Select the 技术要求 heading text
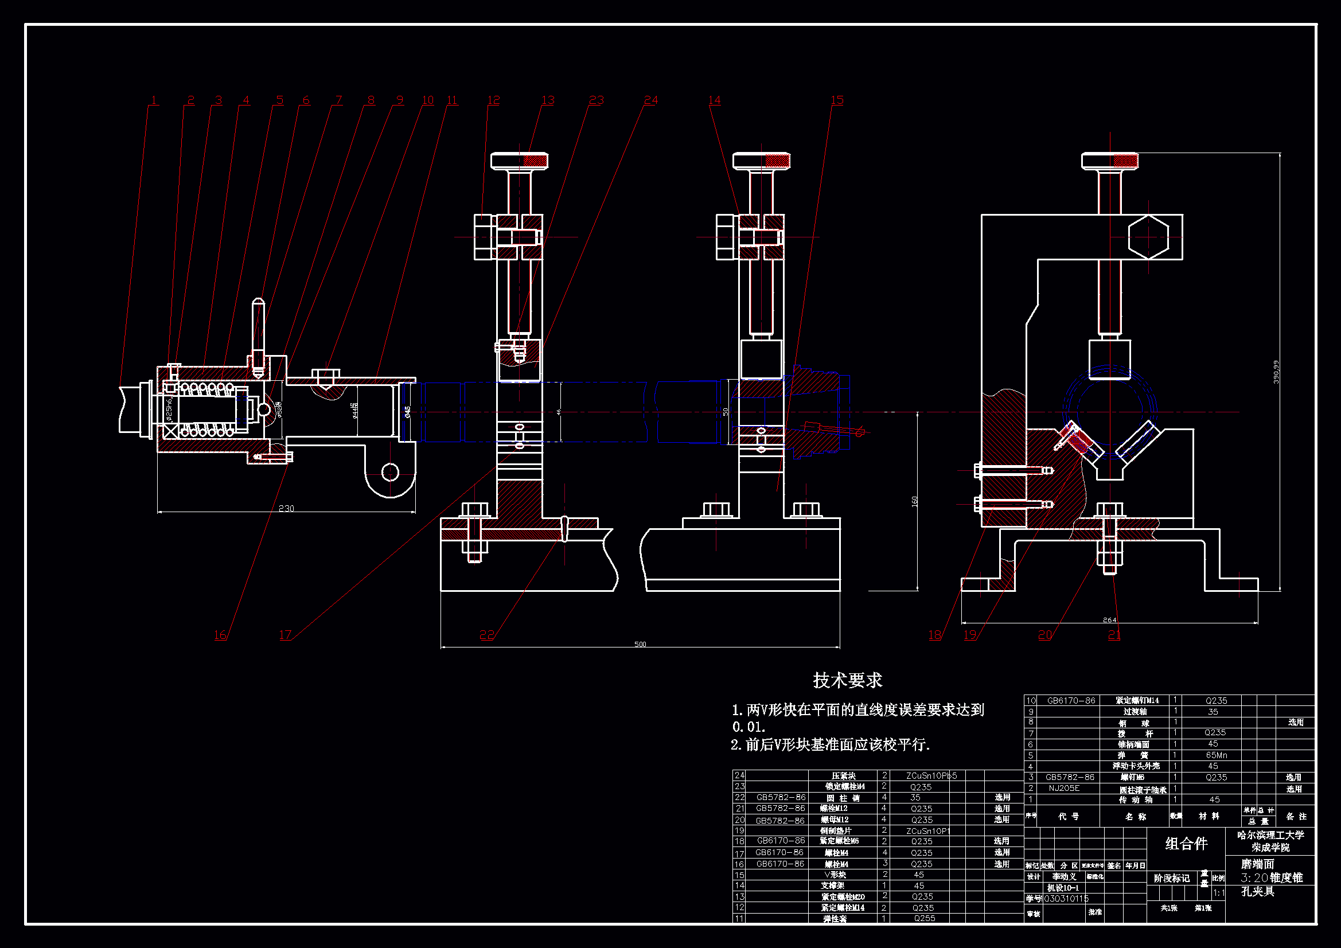Screen dimensions: 1341x948 (x=847, y=680)
